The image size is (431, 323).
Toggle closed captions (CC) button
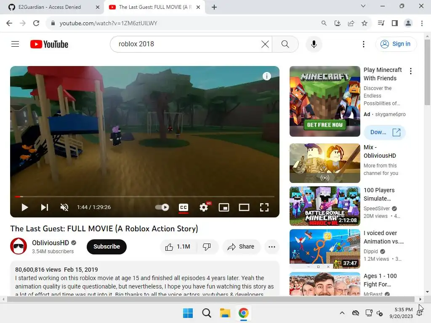(x=184, y=207)
